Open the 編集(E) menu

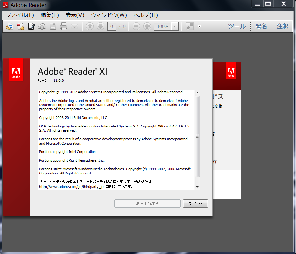pyautogui.click(x=50, y=15)
